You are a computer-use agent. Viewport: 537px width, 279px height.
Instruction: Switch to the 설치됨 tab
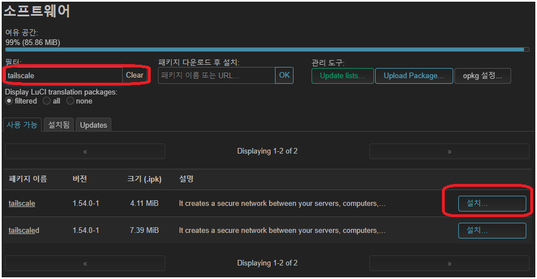point(58,125)
